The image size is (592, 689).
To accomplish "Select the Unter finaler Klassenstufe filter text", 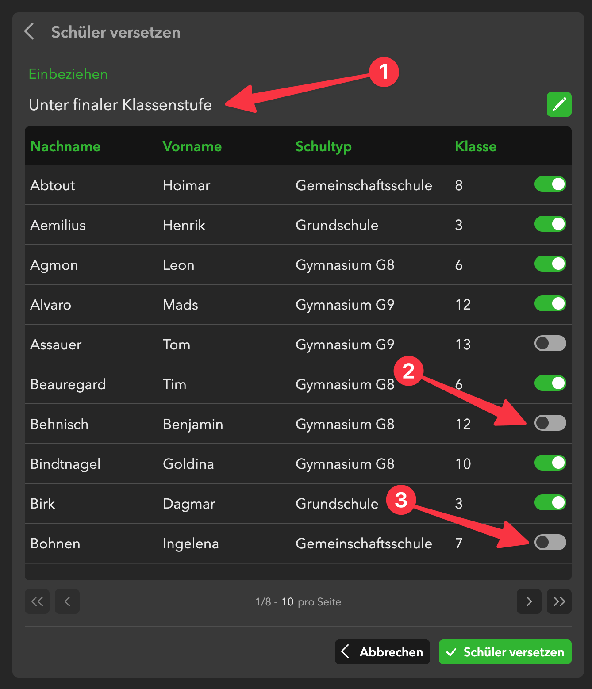I will 120,105.
